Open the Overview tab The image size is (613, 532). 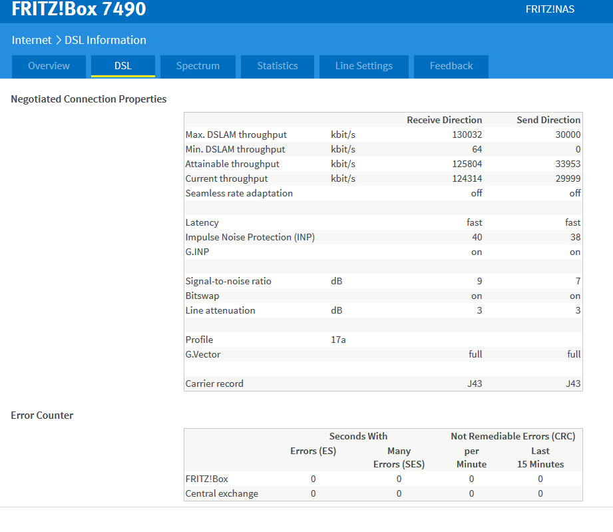pyautogui.click(x=49, y=66)
